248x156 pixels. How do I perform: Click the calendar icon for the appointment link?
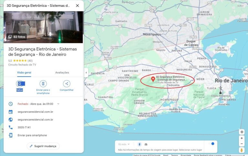[11, 112]
